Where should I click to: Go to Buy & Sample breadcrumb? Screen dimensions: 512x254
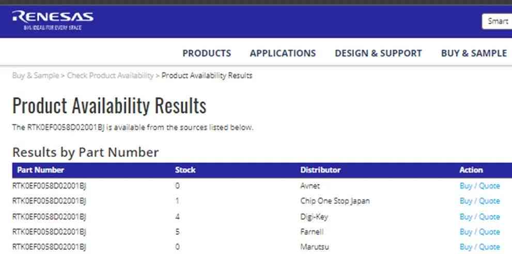pos(36,76)
